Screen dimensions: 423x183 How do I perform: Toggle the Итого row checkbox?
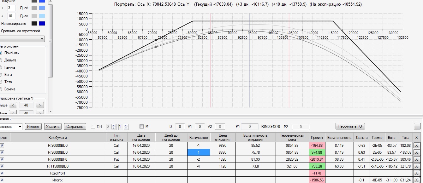[x=2, y=180]
